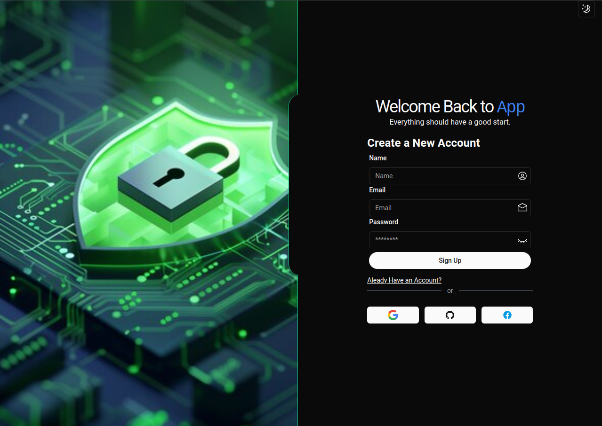Open the 'Aleady Have an Account?' link
Image resolution: width=602 pixels, height=426 pixels.
[404, 280]
